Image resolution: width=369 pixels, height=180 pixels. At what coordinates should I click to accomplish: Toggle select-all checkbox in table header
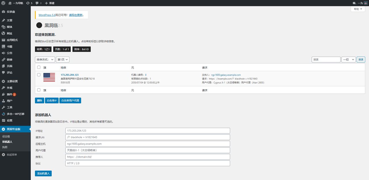pos(39,67)
